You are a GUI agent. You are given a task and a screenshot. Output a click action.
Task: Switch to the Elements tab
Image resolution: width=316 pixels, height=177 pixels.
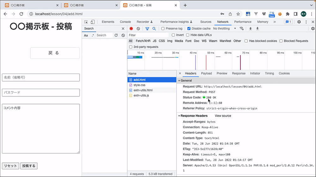point(108,22)
